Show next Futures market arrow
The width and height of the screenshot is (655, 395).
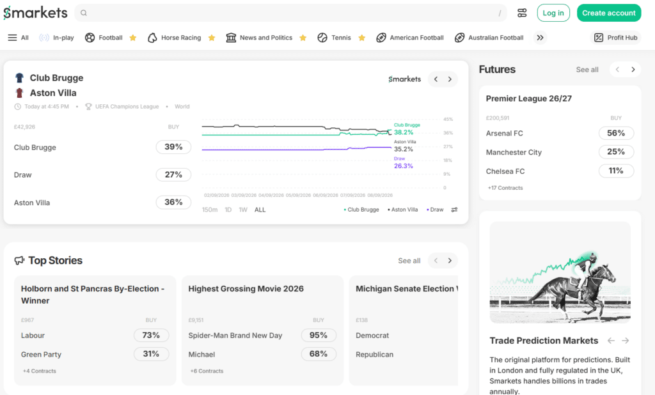[633, 70]
